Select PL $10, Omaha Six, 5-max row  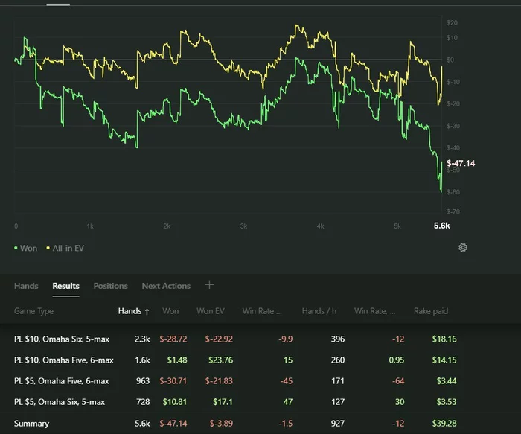pos(62,339)
